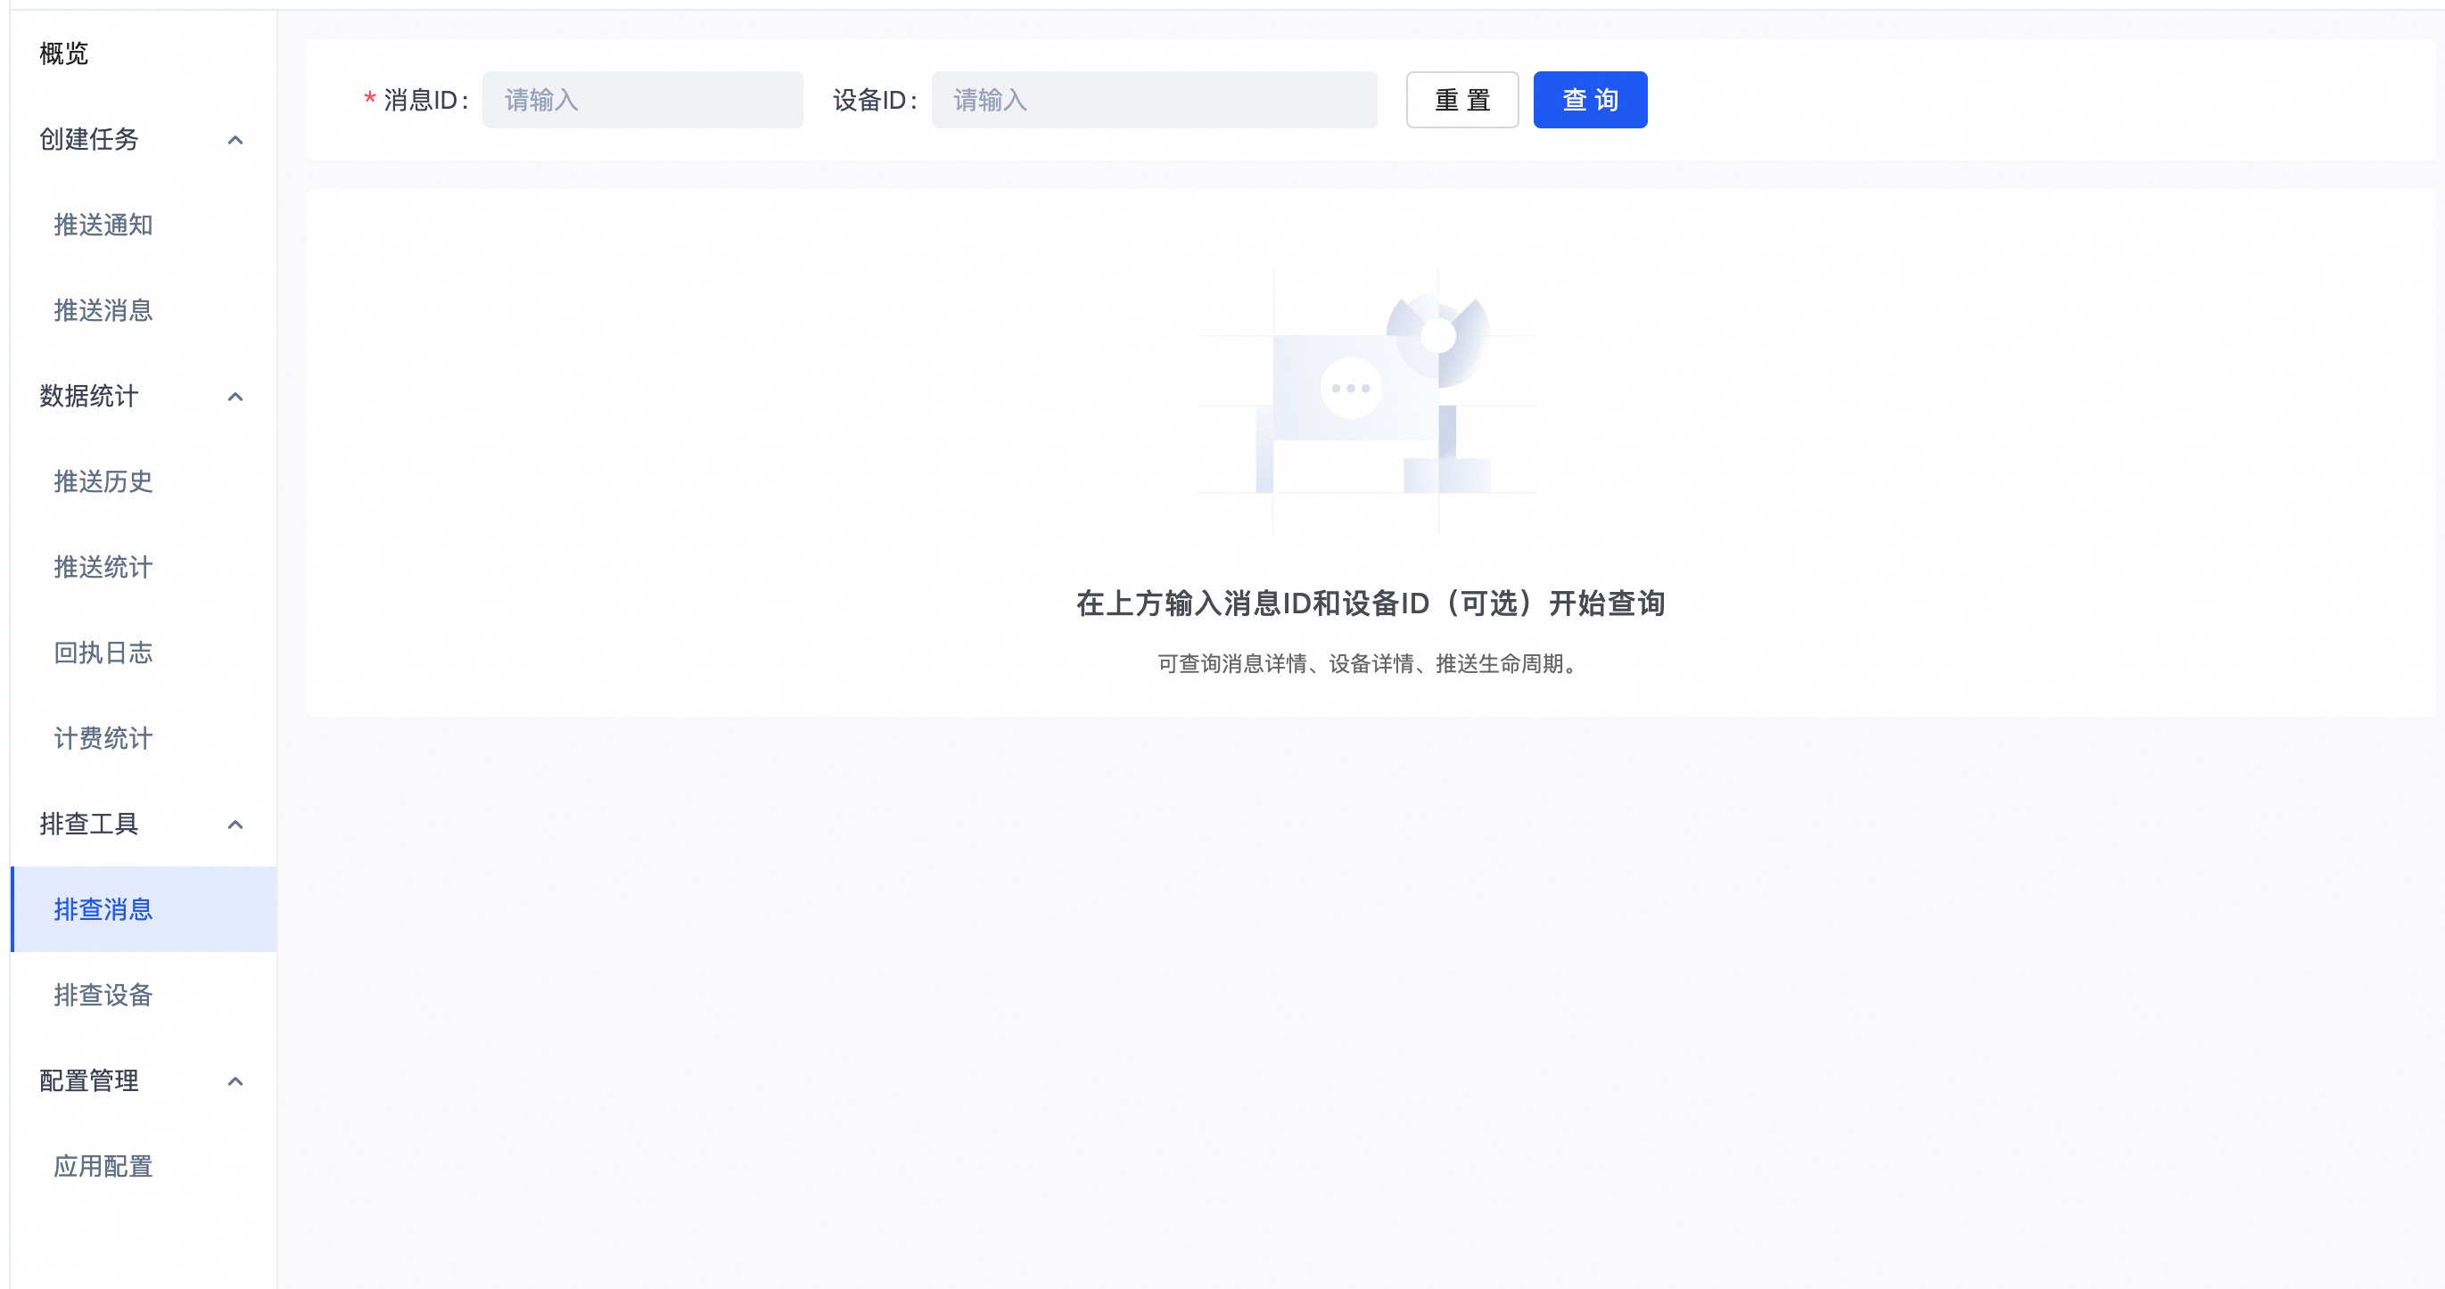The height and width of the screenshot is (1289, 2445).
Task: Click the empty-state heading 在上方输入消息ID和设备ID（可选）开始查询
Action: [1371, 603]
